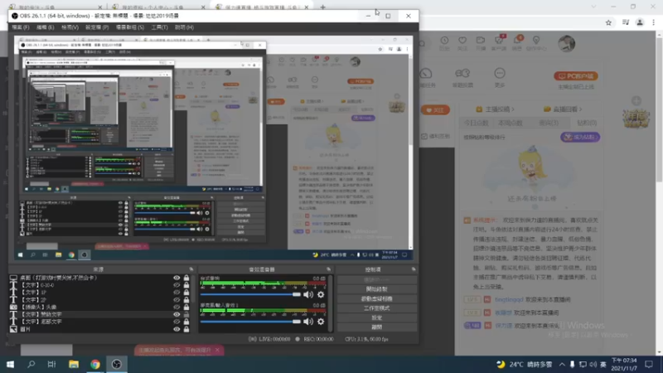Toggle lock on the 桌面 source

(x=186, y=278)
